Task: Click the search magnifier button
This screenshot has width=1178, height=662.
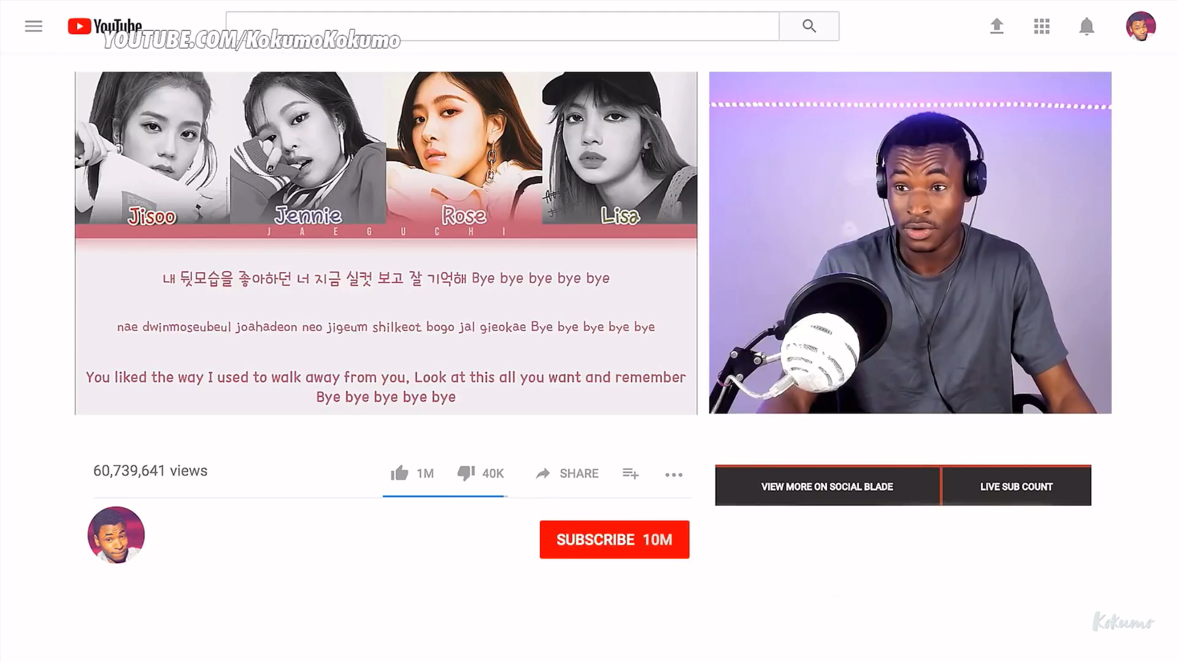Action: click(809, 26)
